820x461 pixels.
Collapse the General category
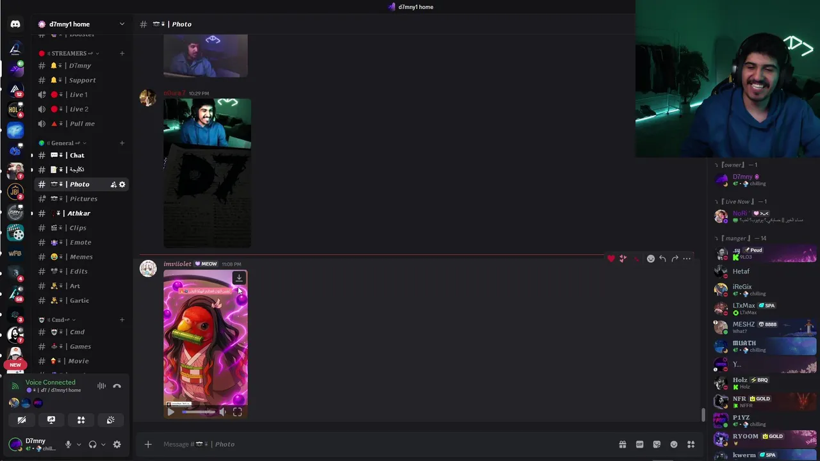click(x=62, y=143)
